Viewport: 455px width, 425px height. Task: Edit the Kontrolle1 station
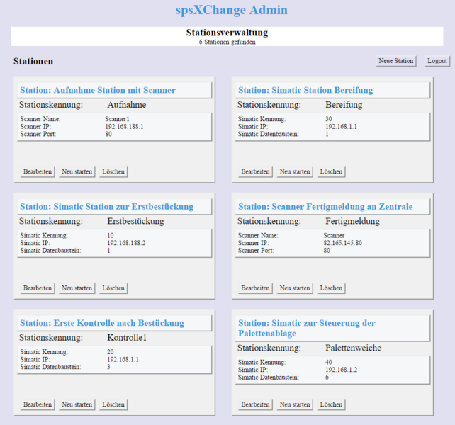(x=38, y=404)
